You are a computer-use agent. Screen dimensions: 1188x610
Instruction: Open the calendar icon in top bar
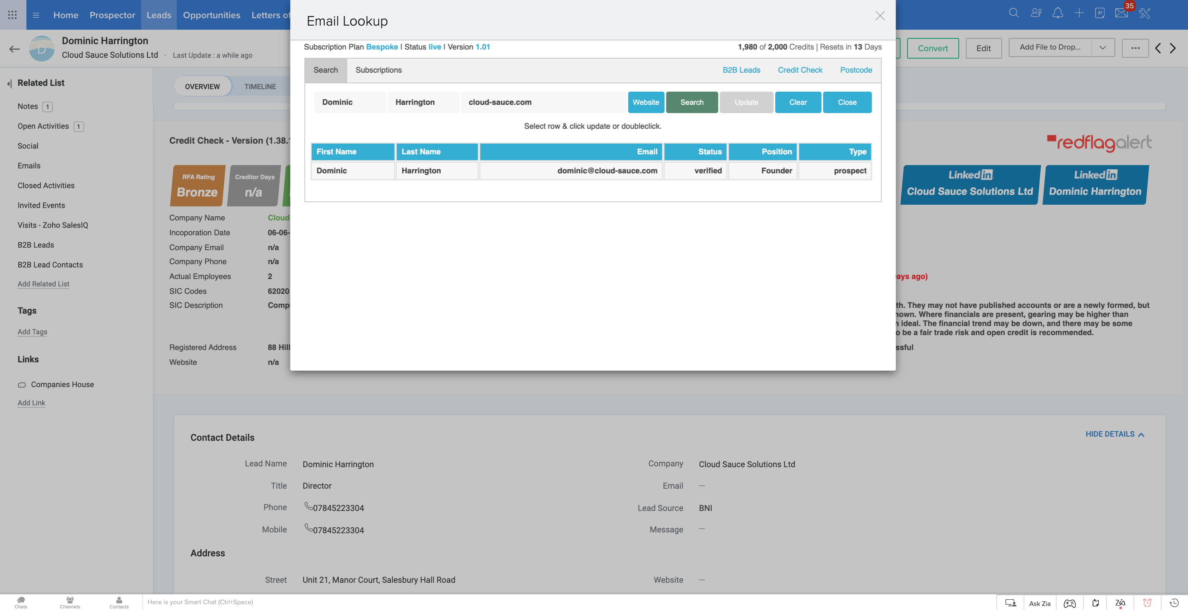pyautogui.click(x=1100, y=13)
